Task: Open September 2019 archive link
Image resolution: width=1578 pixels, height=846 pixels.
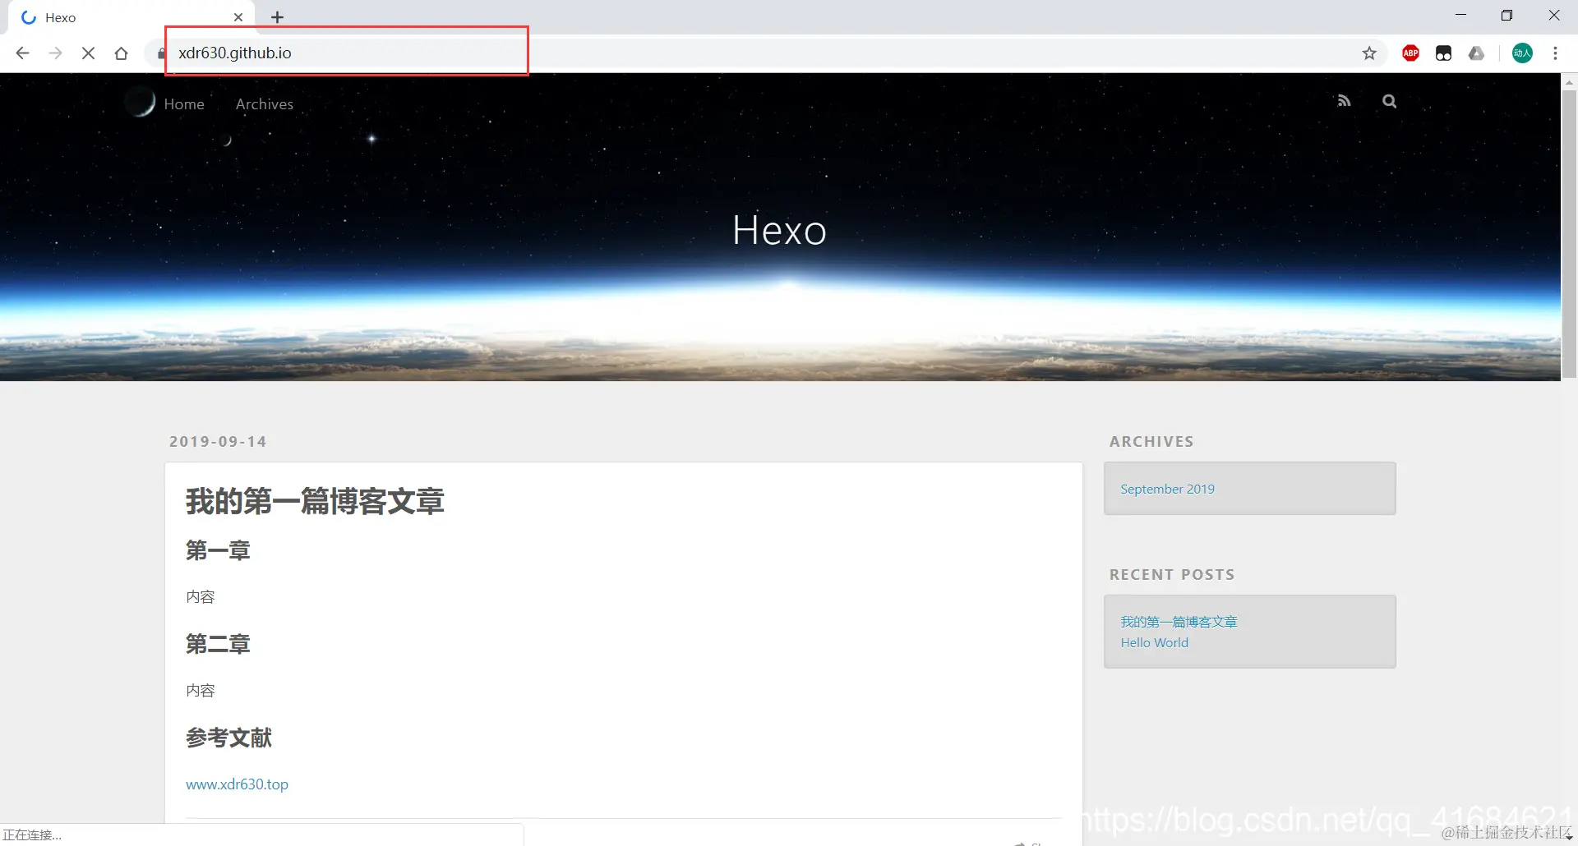Action: pyautogui.click(x=1167, y=489)
